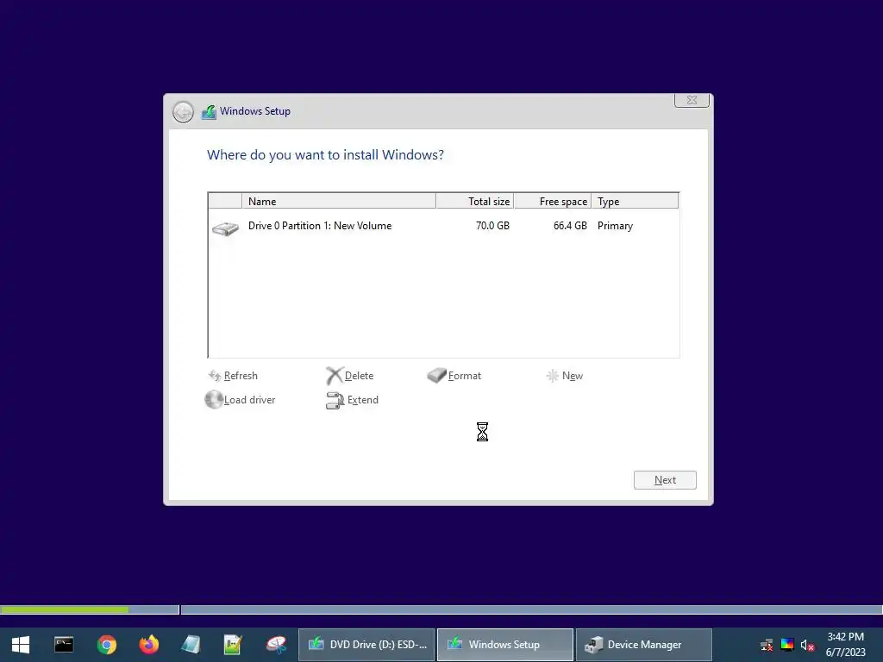Click the Primary type value
This screenshot has height=662, width=883.
pos(615,226)
